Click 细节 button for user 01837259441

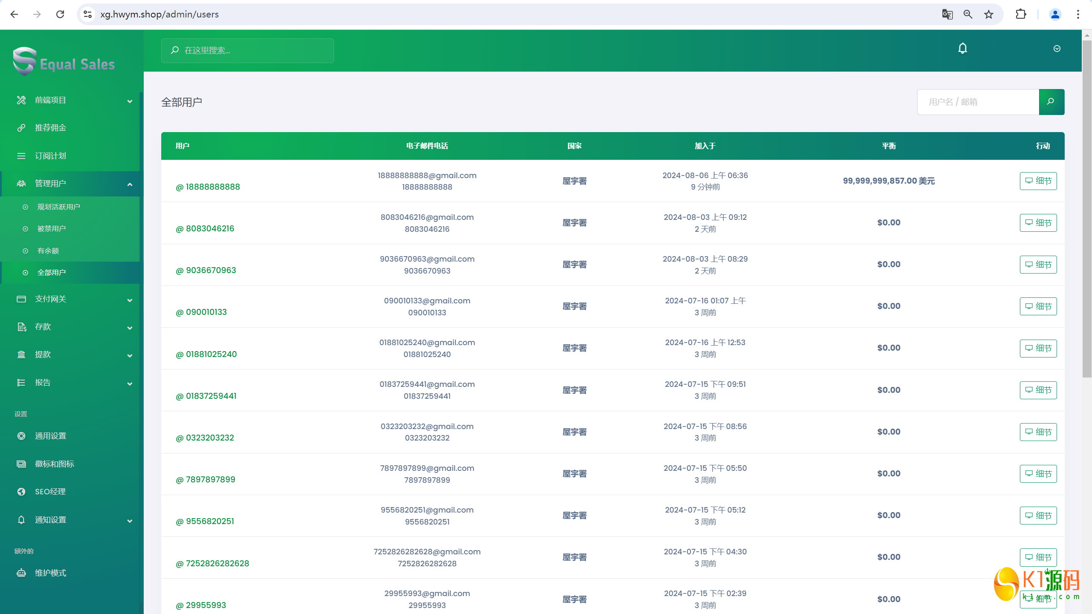[1038, 390]
